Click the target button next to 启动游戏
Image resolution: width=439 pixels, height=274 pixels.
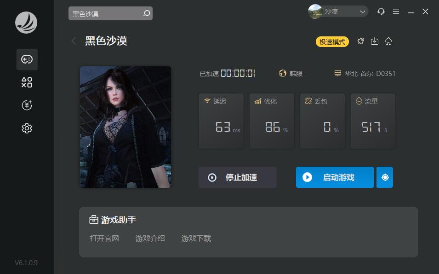pyautogui.click(x=385, y=177)
